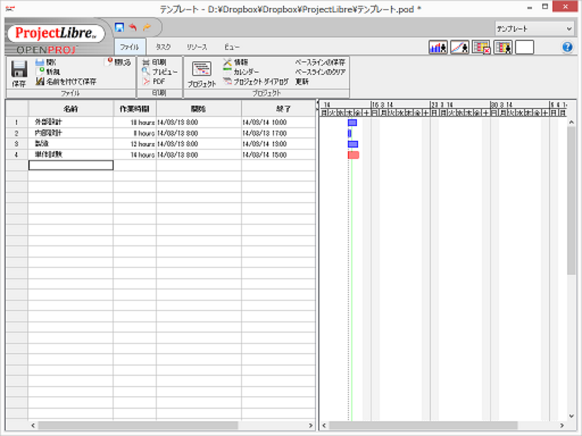Click the Gantt scroll-down arrow

click(571, 416)
